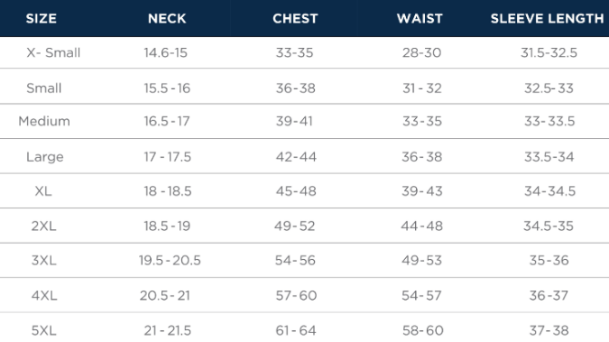Screen dimensions: 609x342
Task: Select the X- Small size row label
Action: click(x=53, y=52)
